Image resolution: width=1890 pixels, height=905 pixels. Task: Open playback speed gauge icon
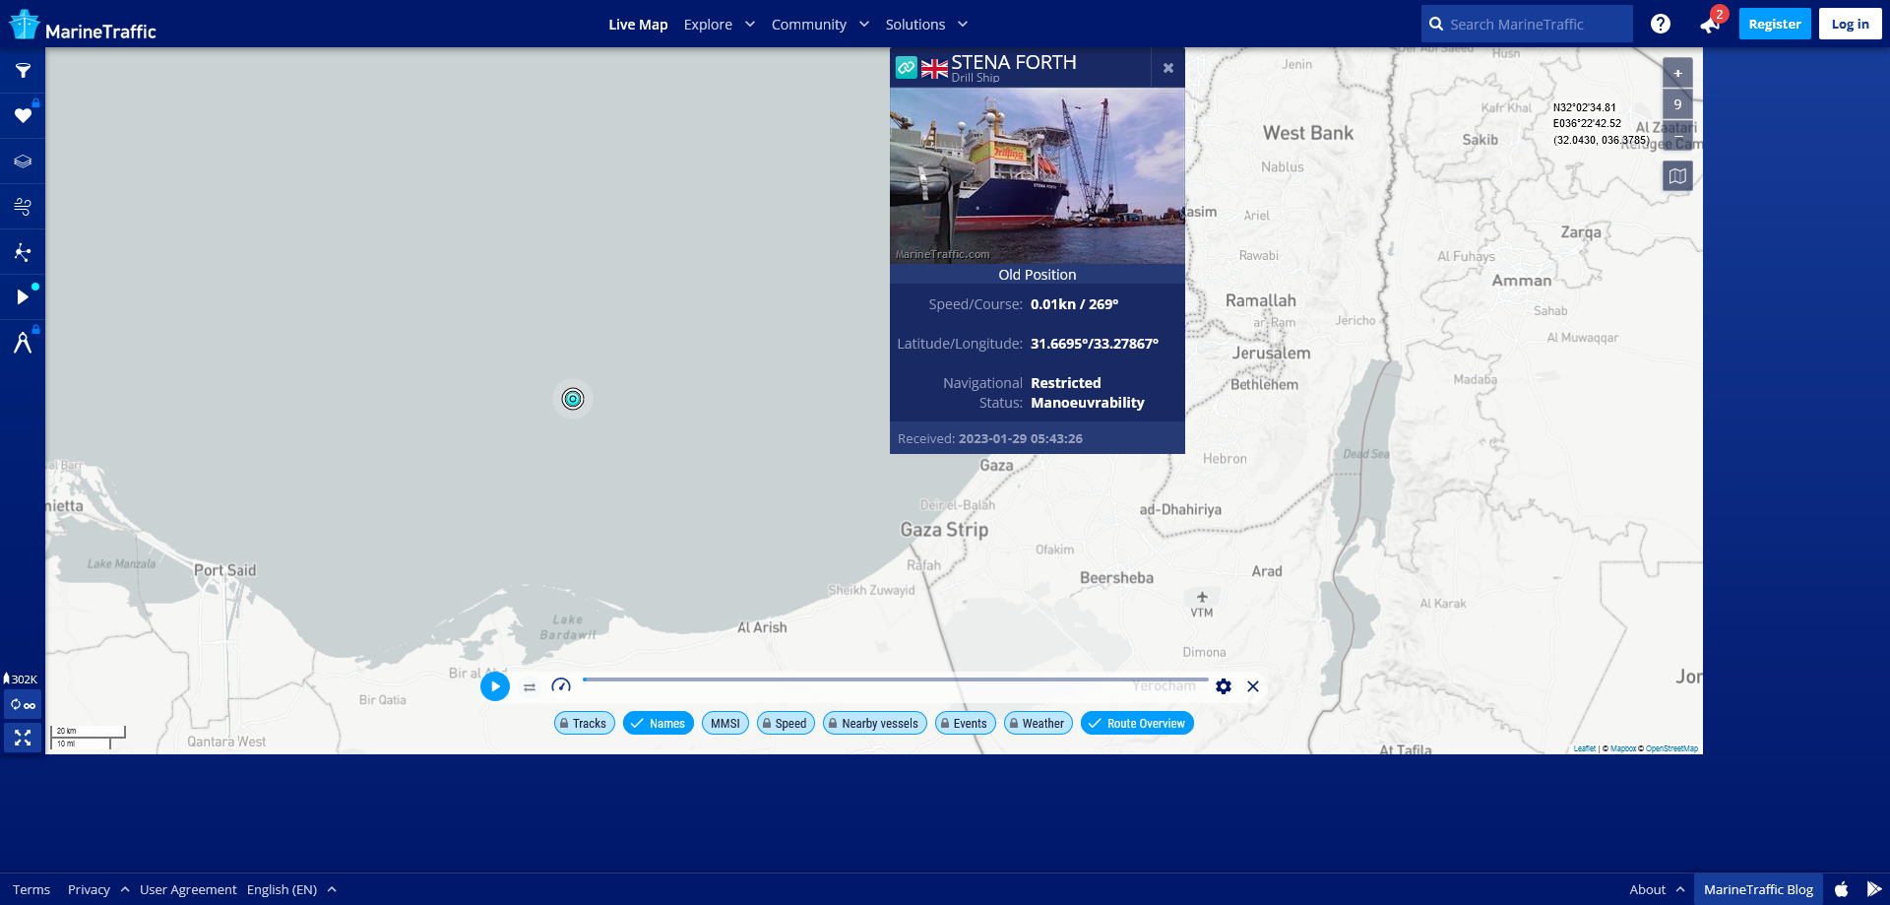(x=561, y=686)
